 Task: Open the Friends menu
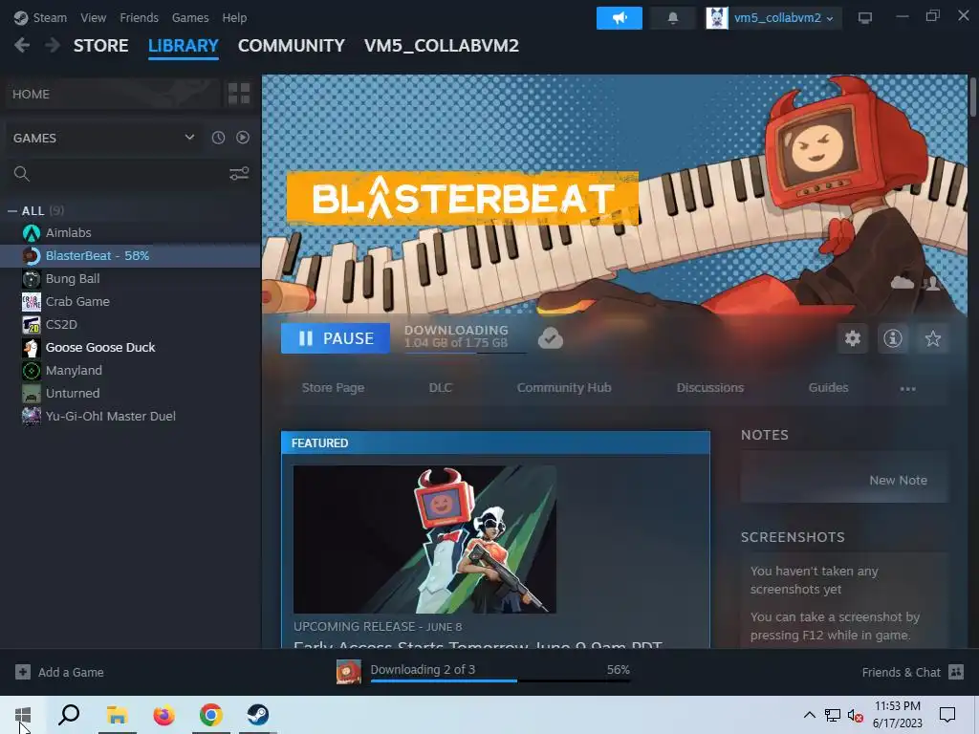[139, 17]
